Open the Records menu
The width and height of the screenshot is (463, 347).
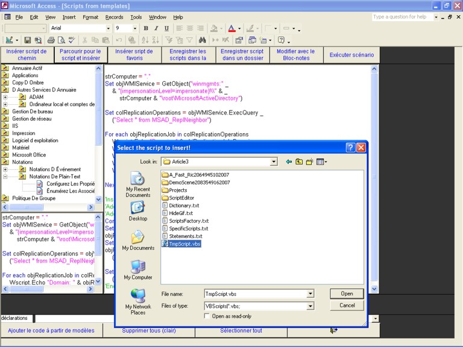[x=114, y=17]
